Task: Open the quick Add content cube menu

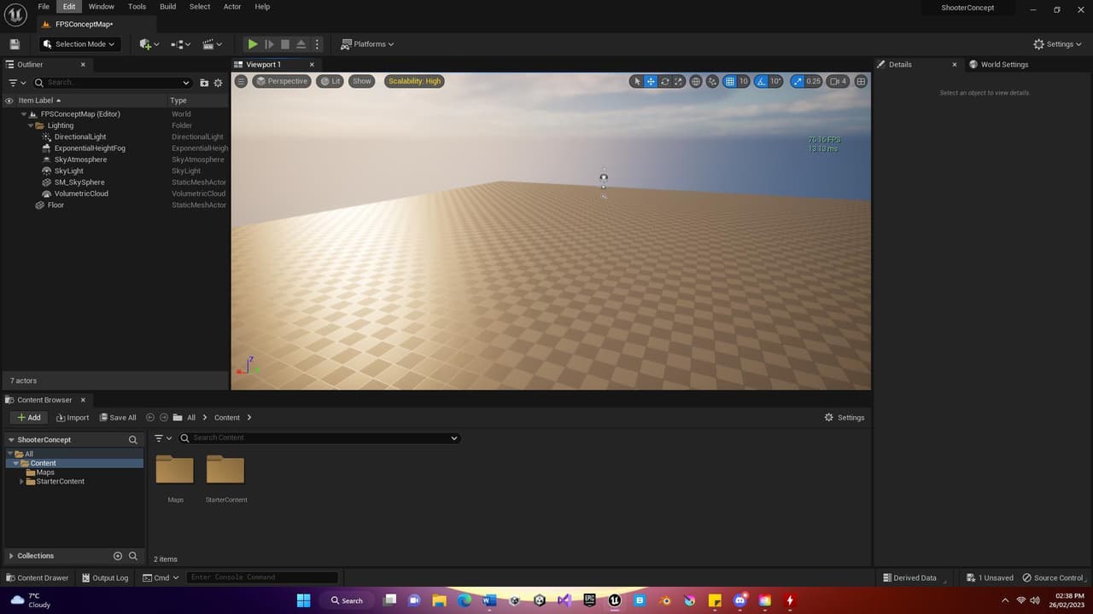Action: click(149, 44)
